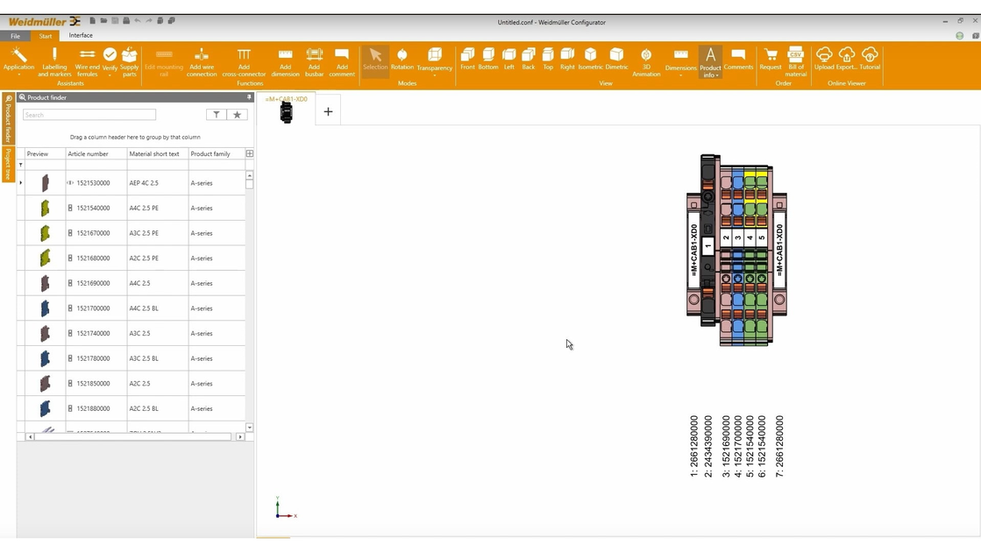
Task: Click Add comment tool
Action: point(342,61)
